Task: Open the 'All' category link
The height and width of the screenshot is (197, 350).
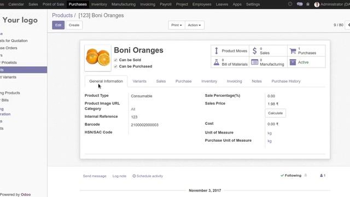Action: pyautogui.click(x=133, y=109)
